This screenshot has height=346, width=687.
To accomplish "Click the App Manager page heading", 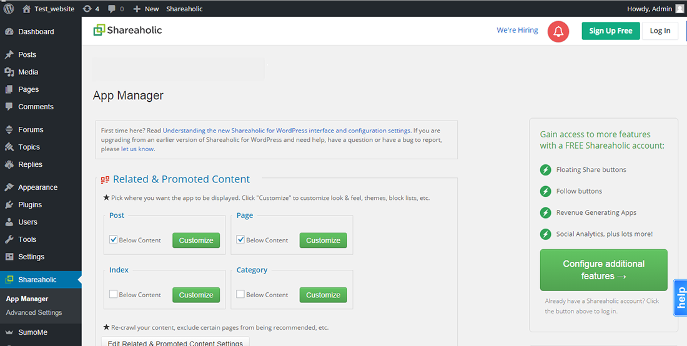I will tap(128, 96).
